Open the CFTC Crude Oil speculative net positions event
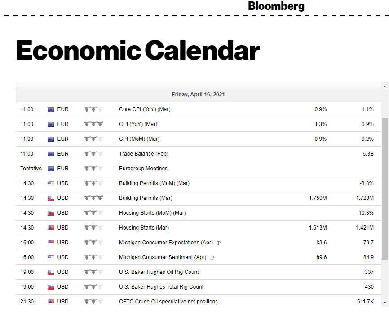389x312 pixels. point(168,302)
